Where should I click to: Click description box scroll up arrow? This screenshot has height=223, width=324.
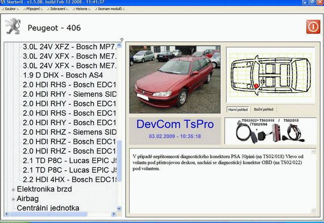pyautogui.click(x=313, y=152)
